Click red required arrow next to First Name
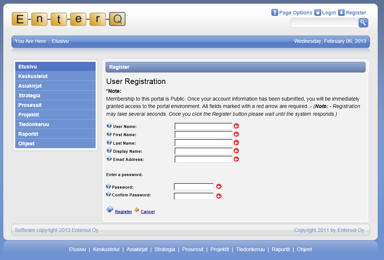The image size is (384, 260). click(236, 134)
